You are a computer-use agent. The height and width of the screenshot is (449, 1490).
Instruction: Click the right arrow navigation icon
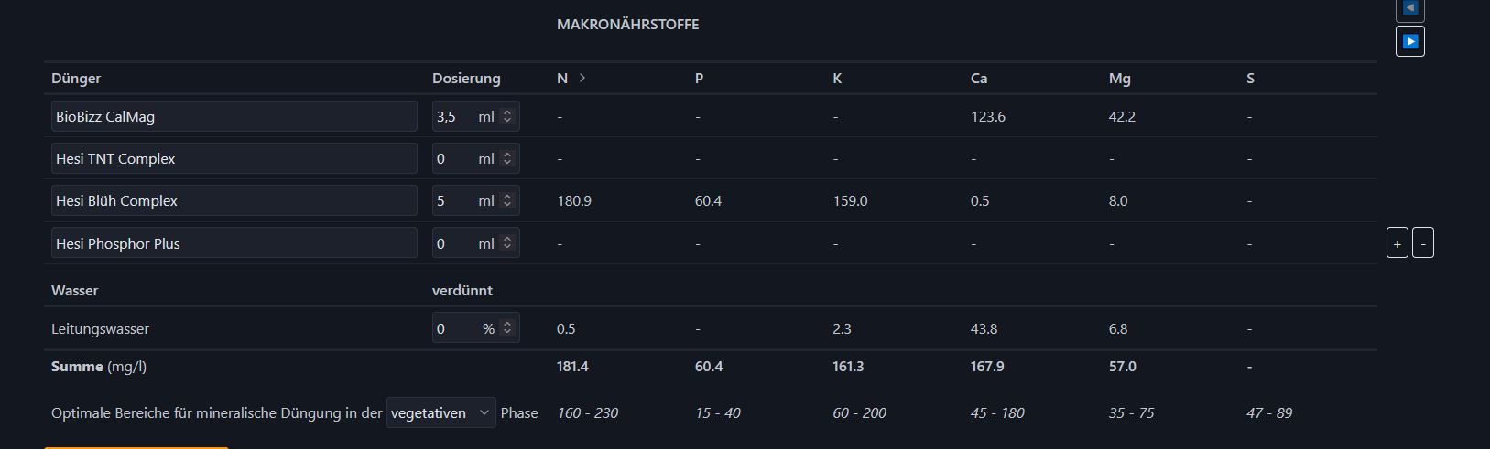(1409, 41)
